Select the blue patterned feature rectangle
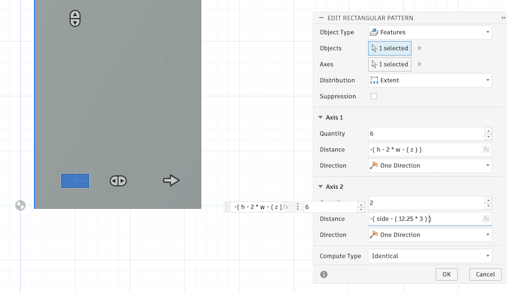The image size is (507, 292). 75,181
